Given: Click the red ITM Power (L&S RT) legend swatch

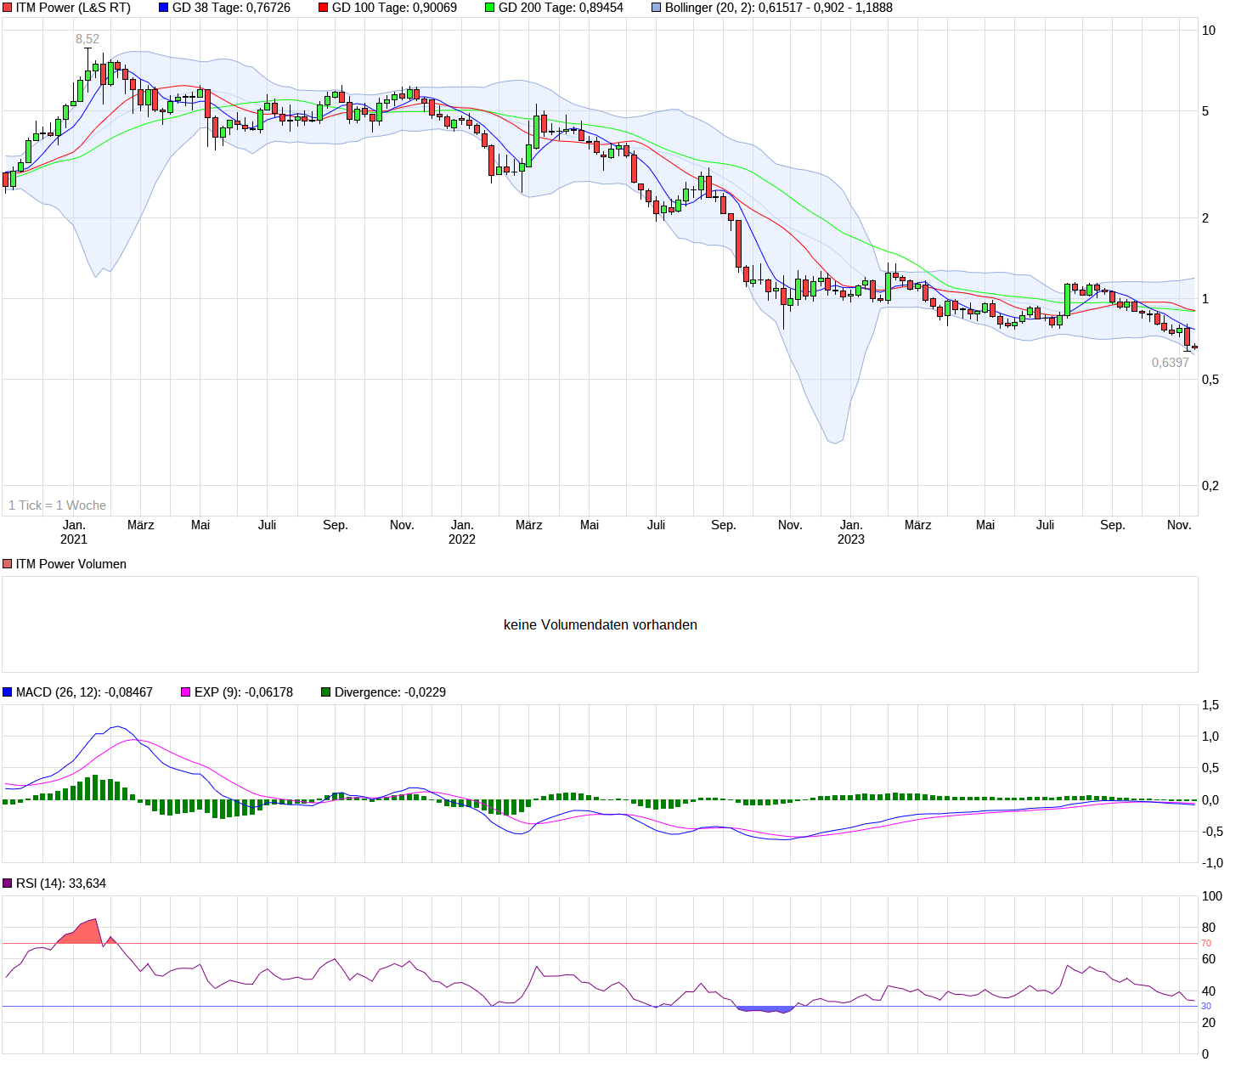Looking at the screenshot, I should [8, 8].
